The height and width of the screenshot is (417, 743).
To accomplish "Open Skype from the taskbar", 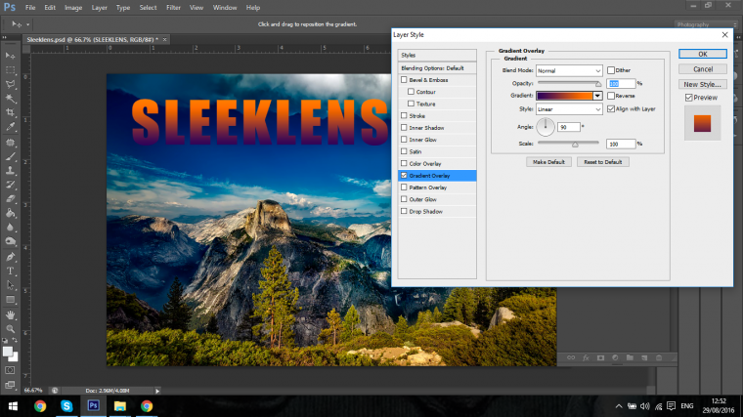I will tap(66, 406).
